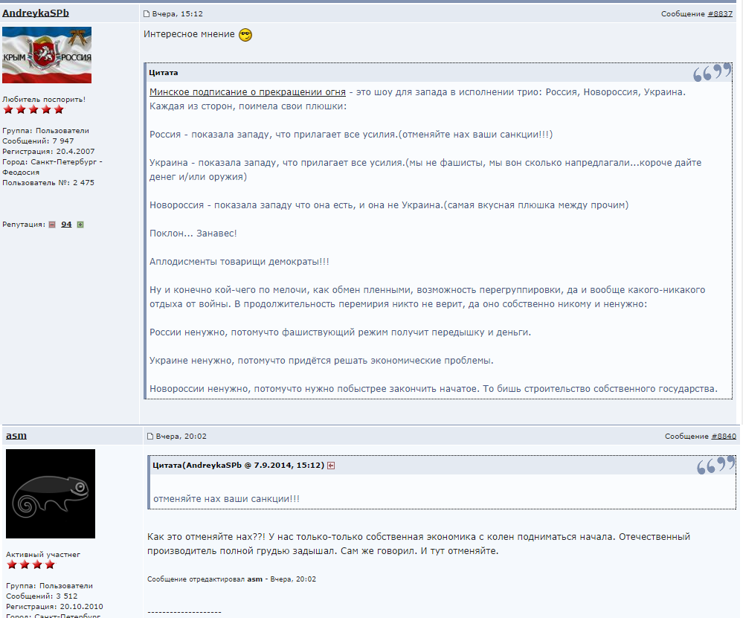This screenshot has width=743, height=618.
Task: Click the post icon beside Вчера, 15:12
Action: coord(147,14)
